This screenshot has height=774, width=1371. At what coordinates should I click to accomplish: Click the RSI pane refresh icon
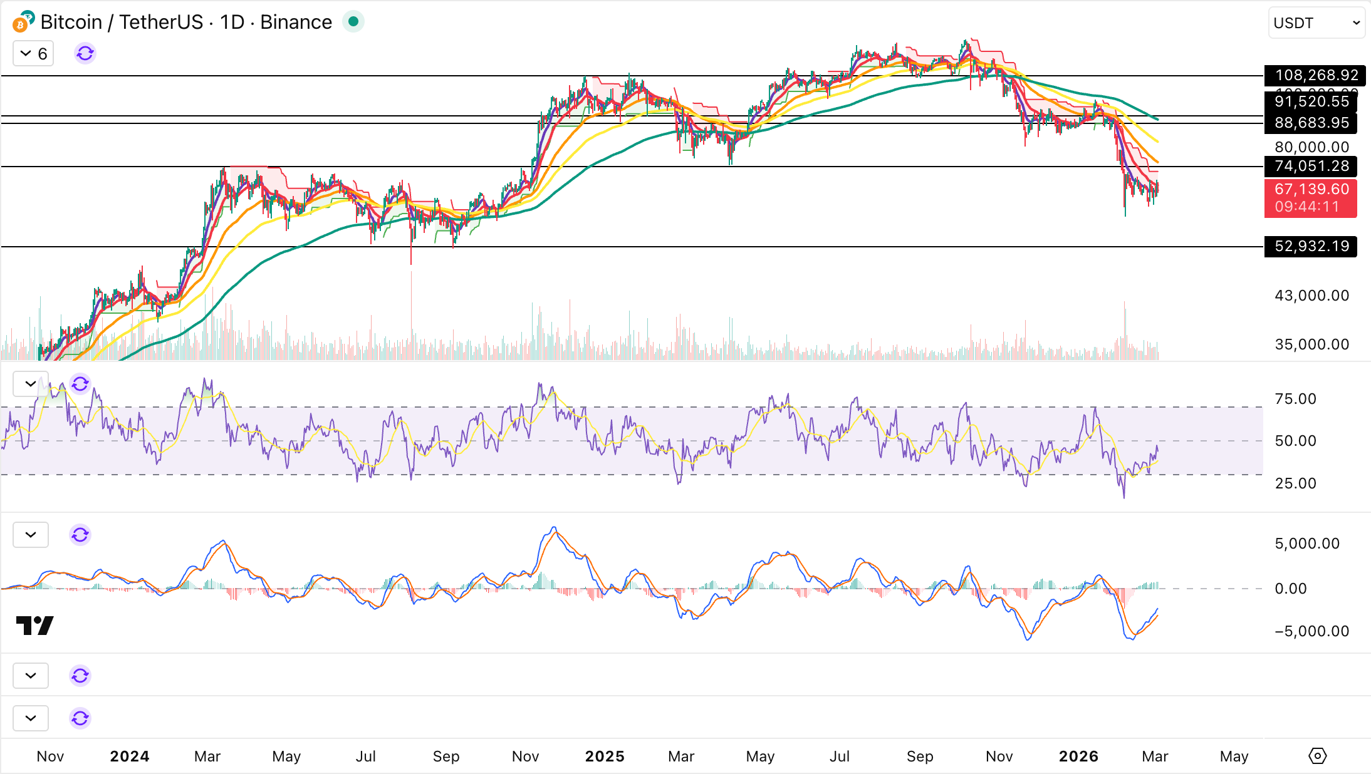pyautogui.click(x=80, y=384)
